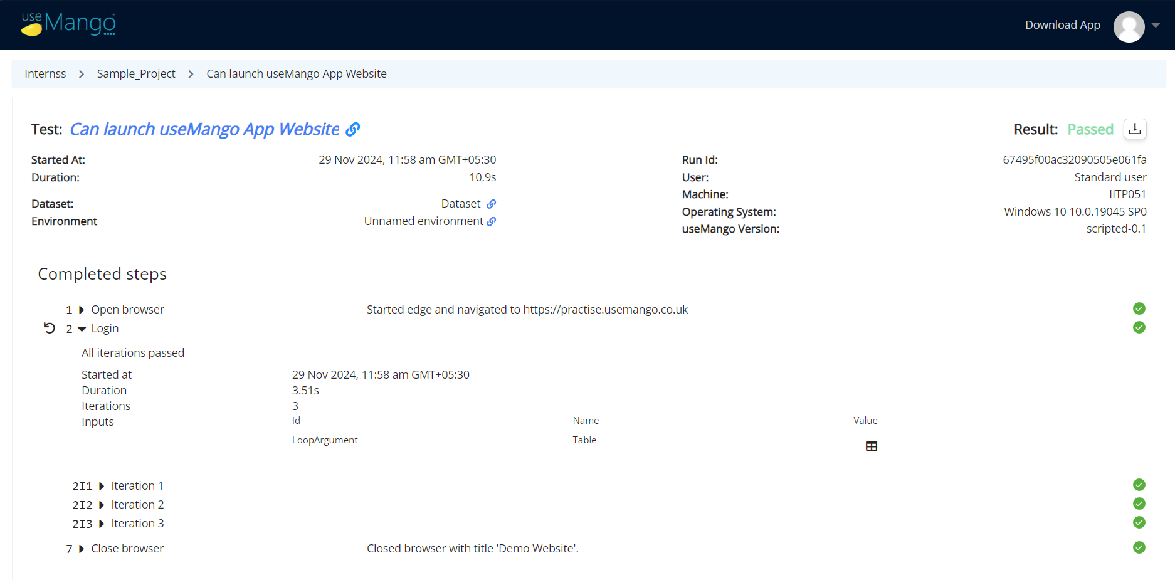Collapse step 2 Login

click(82, 329)
